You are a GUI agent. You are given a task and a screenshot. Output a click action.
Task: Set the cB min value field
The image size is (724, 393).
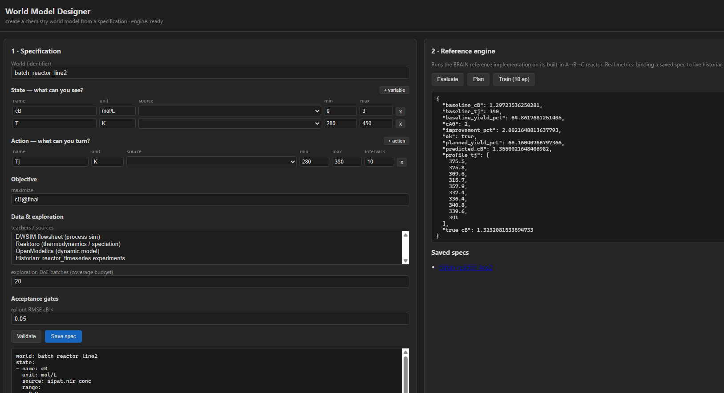(x=340, y=111)
